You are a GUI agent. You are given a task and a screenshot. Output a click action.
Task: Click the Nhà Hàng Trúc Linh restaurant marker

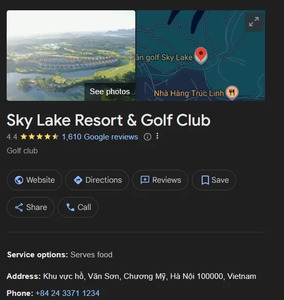click(232, 93)
